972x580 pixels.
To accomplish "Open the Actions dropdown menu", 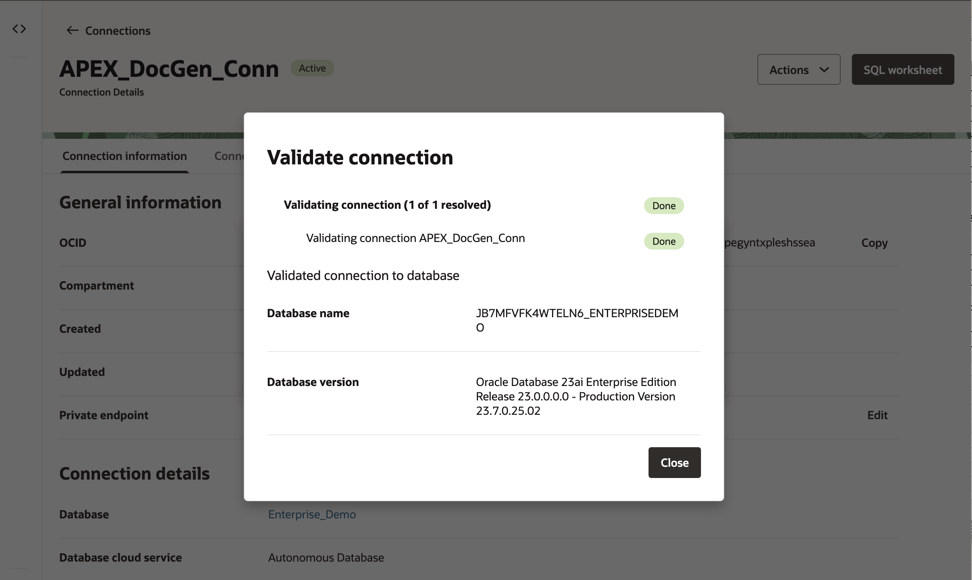I will [x=798, y=70].
